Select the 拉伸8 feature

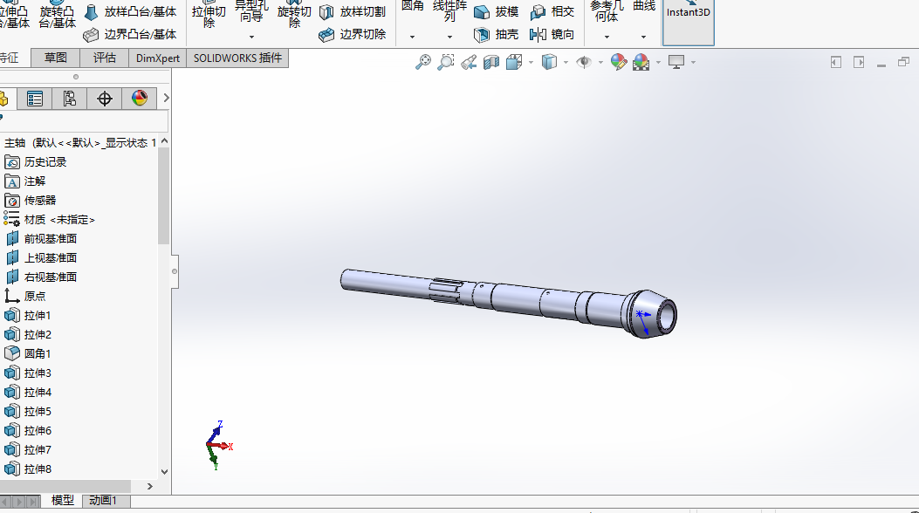pos(28,469)
